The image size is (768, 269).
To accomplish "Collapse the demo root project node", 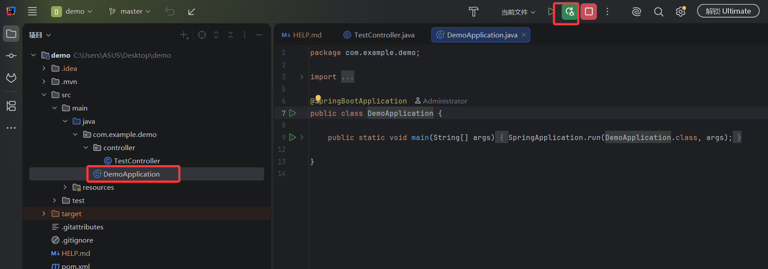I will pos(33,55).
